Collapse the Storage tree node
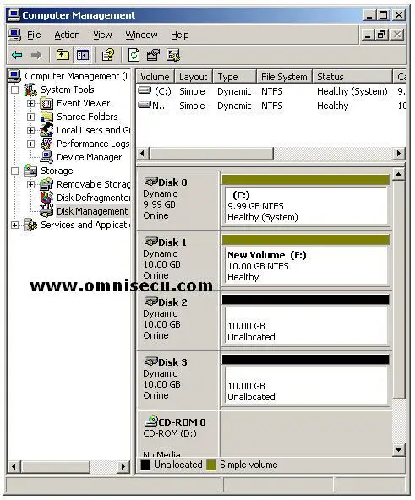Image resolution: width=415 pixels, height=500 pixels. coord(14,171)
